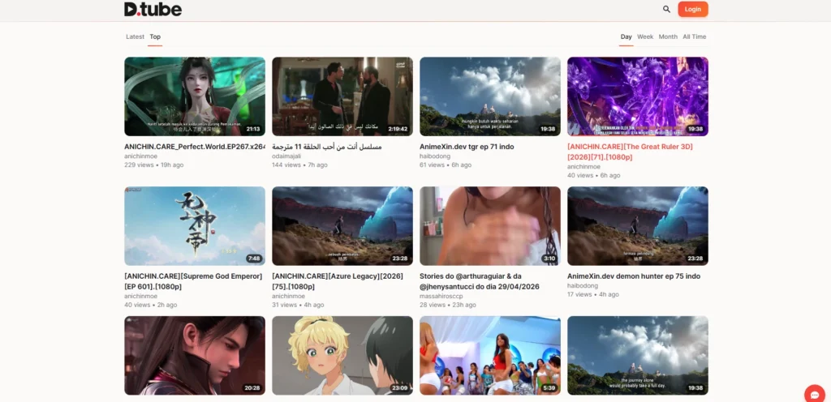Screen dimensions: 831x402
Task: Open haibodong channel under demon hunter
Action: tap(583, 285)
